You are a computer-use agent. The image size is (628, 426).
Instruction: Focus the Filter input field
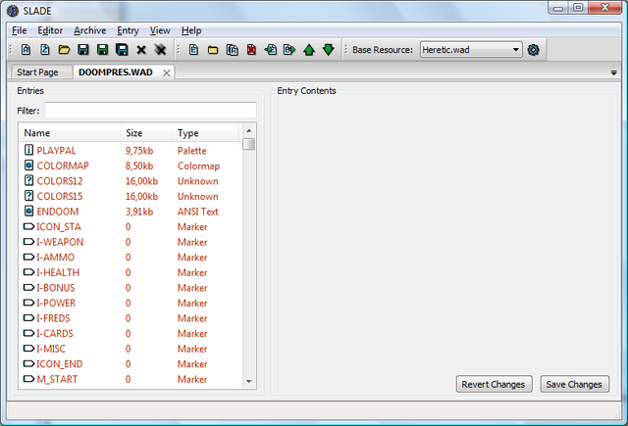pos(150,111)
